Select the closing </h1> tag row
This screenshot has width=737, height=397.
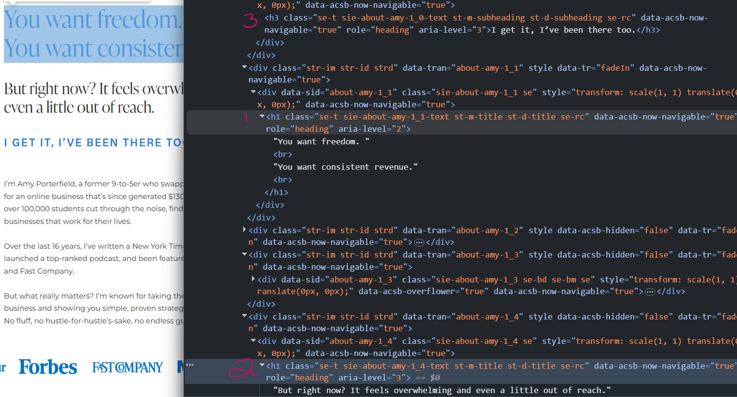coord(277,192)
